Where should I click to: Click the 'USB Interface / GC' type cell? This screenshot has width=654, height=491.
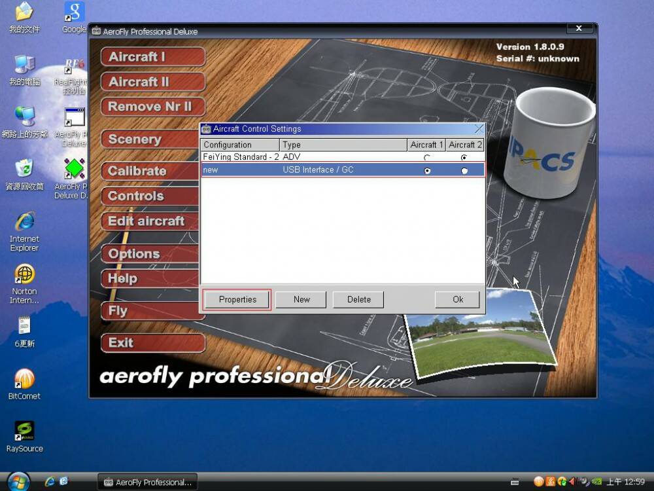point(318,170)
